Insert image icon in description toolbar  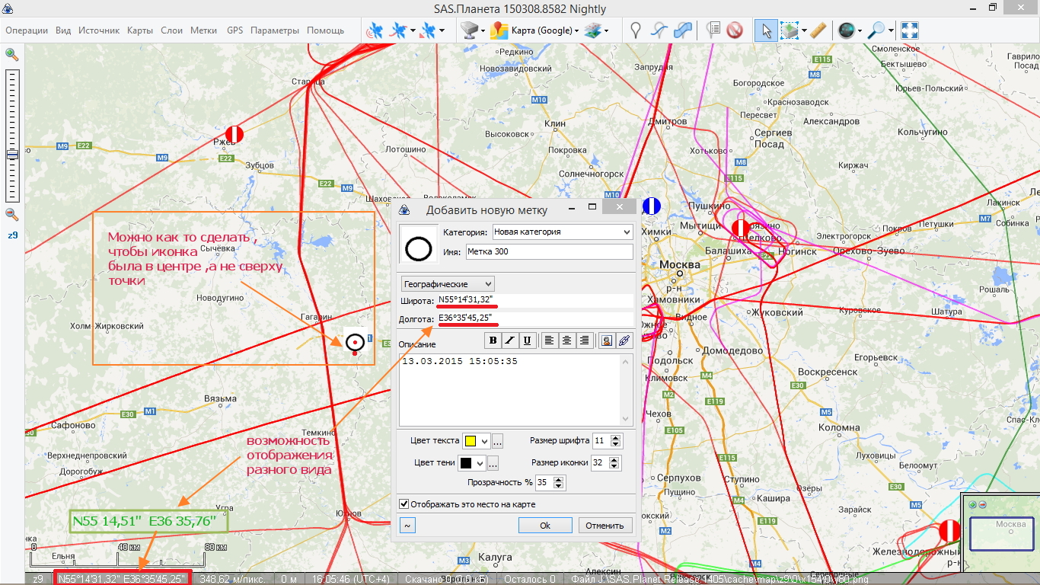(607, 340)
